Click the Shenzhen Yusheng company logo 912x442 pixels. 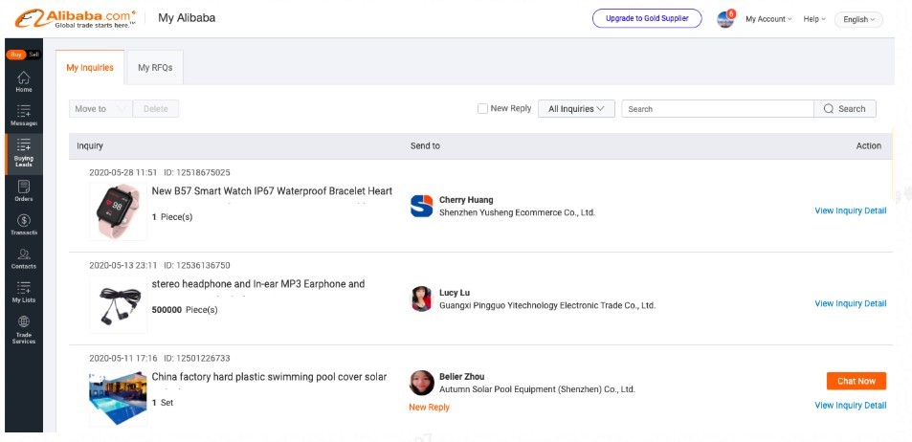point(422,207)
